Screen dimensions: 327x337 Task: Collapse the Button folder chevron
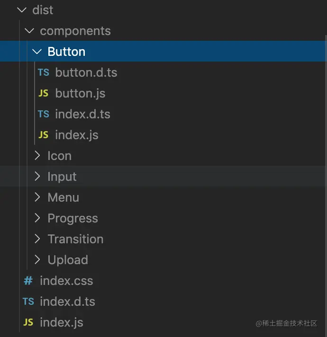(37, 52)
